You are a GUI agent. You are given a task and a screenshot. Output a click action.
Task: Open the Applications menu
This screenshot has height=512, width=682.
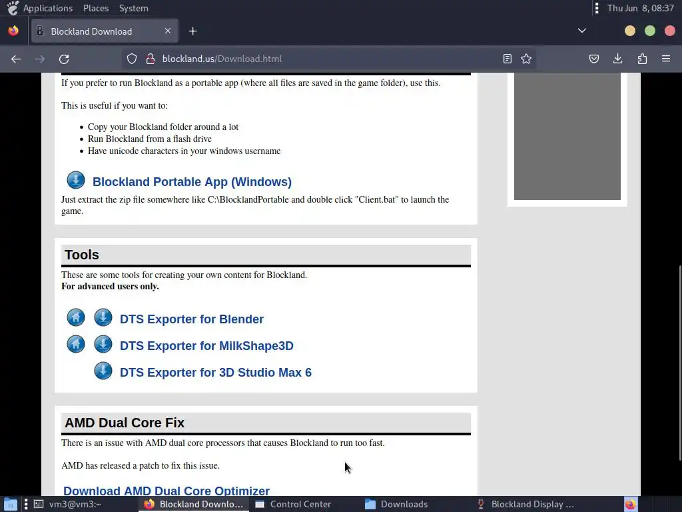pyautogui.click(x=48, y=8)
